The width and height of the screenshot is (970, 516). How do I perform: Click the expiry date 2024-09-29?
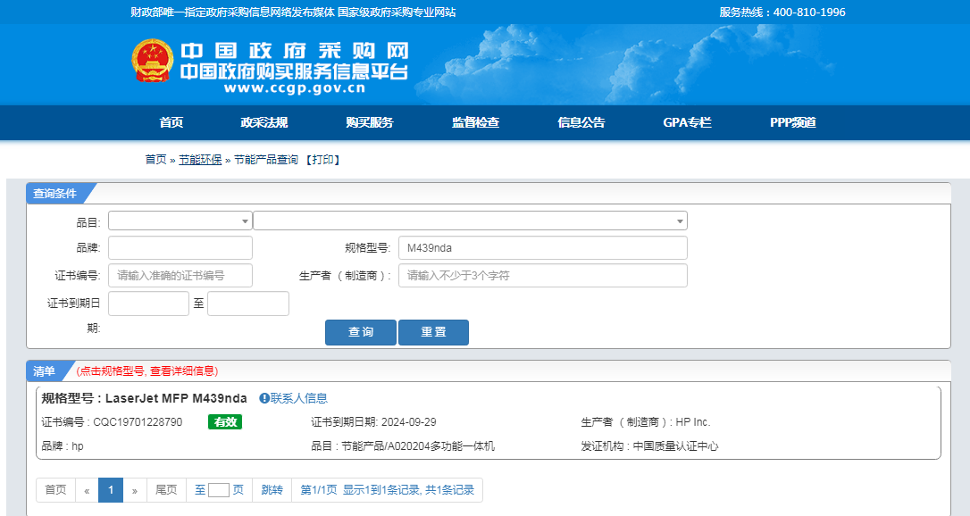(408, 422)
